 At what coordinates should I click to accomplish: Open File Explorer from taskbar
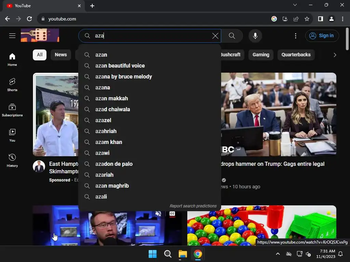point(183,254)
